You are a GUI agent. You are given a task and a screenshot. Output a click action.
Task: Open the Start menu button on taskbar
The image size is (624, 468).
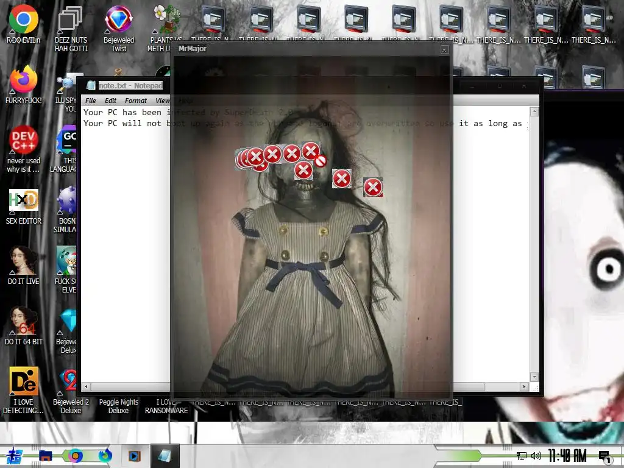tap(15, 456)
